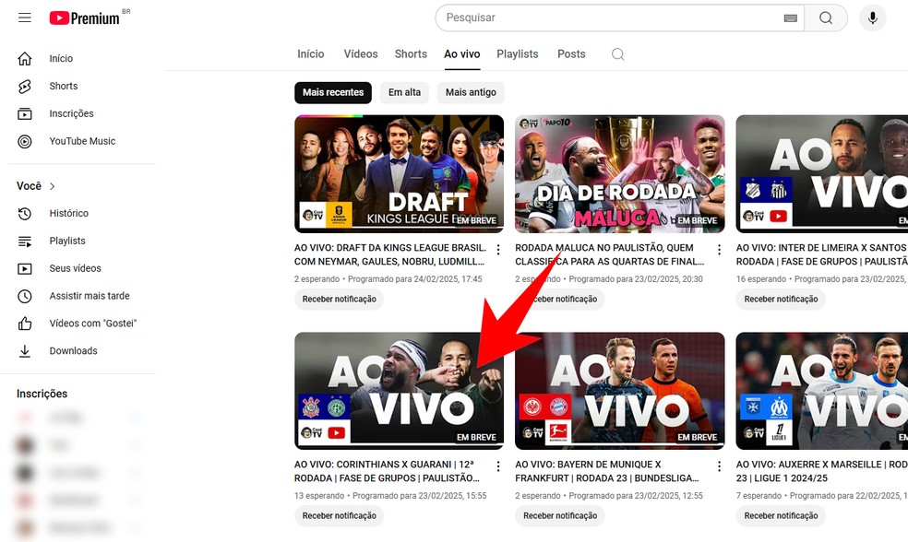This screenshot has width=908, height=542.
Task: Click the search magnifier next to channel tabs
Action: tap(615, 55)
